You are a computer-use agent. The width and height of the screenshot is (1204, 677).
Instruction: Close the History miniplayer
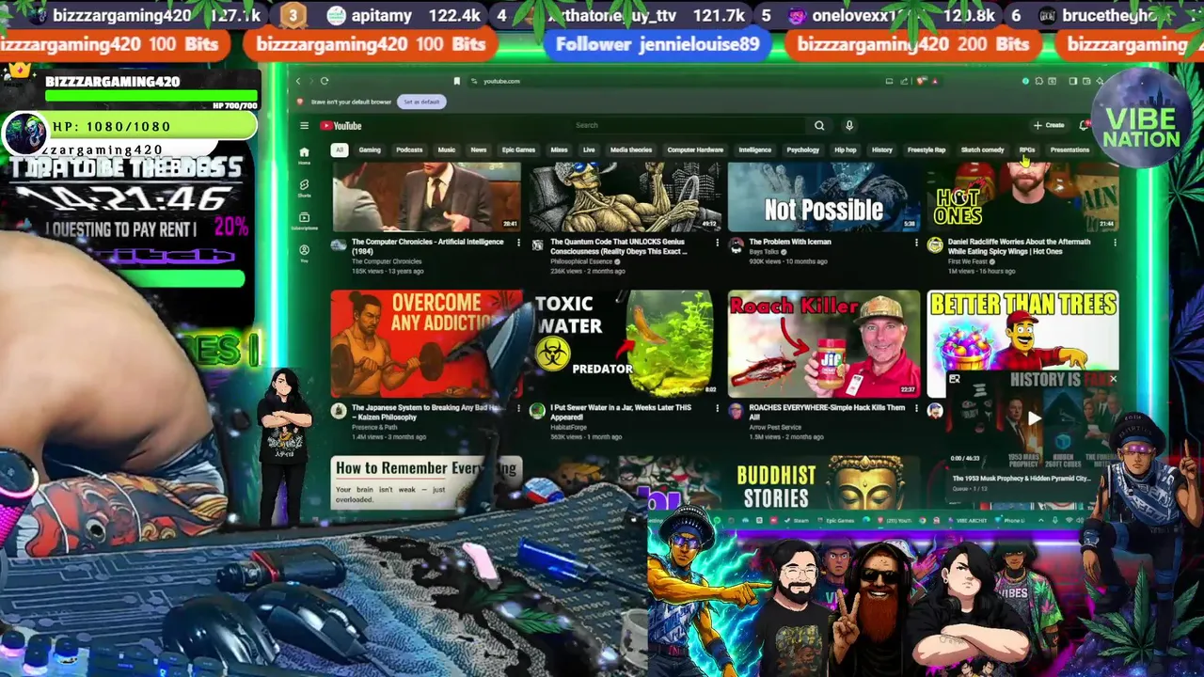[x=1113, y=380]
